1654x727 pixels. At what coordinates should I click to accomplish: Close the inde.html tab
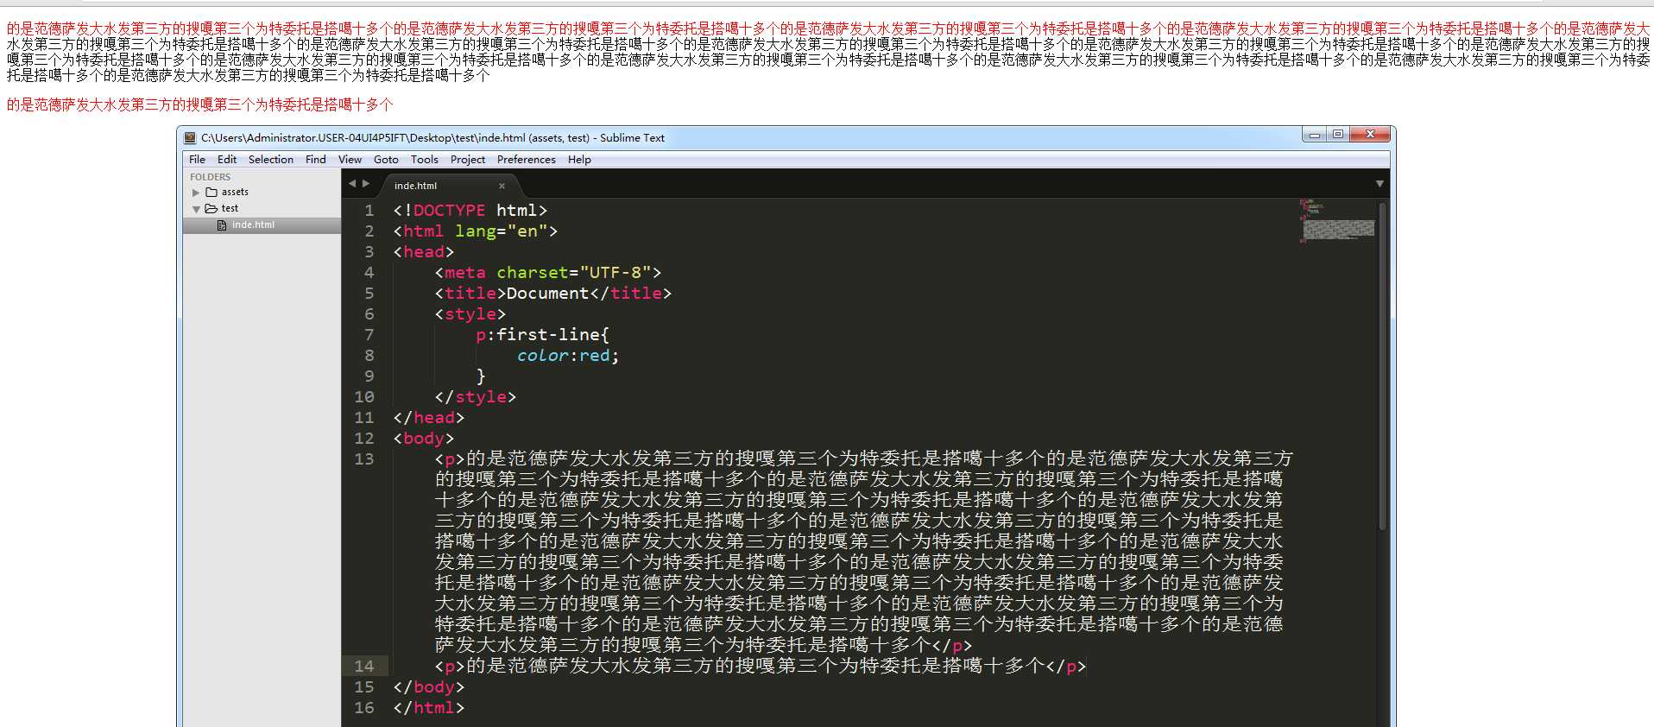pos(502,186)
